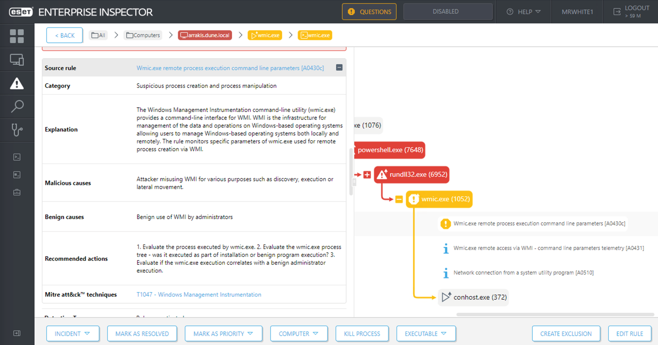Click the Category value text
The height and width of the screenshot is (345, 658).
(x=206, y=86)
